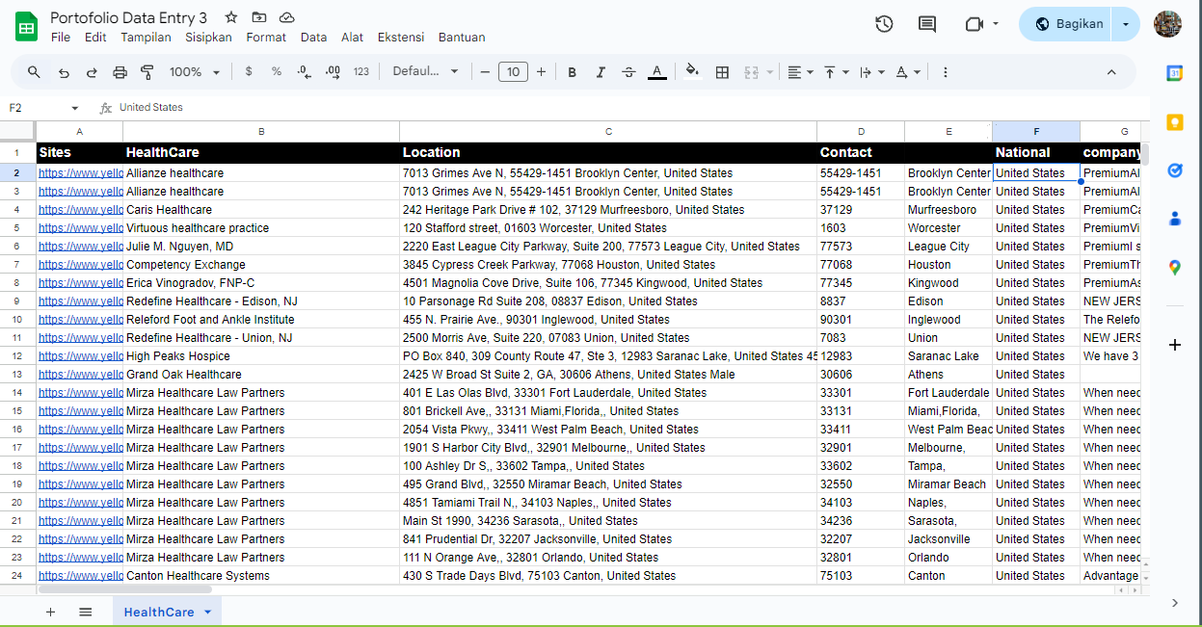Viewport: 1202px width, 627px height.
Task: Open the comments panel icon
Action: point(927,24)
